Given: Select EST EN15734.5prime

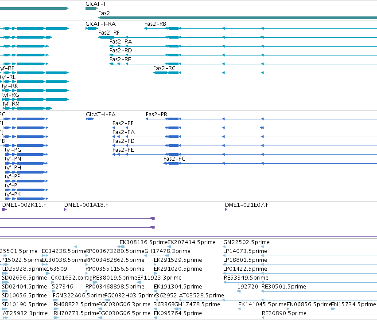Looking at the screenshot, I should coord(353,304).
